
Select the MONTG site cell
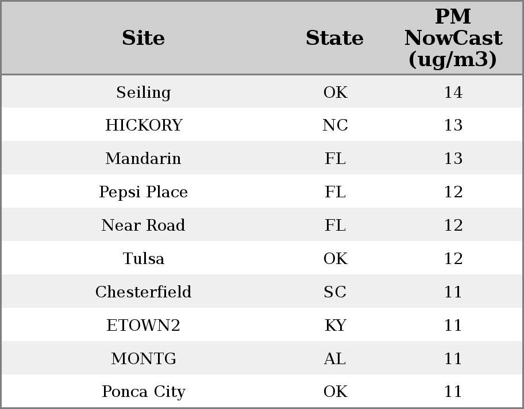tap(144, 359)
